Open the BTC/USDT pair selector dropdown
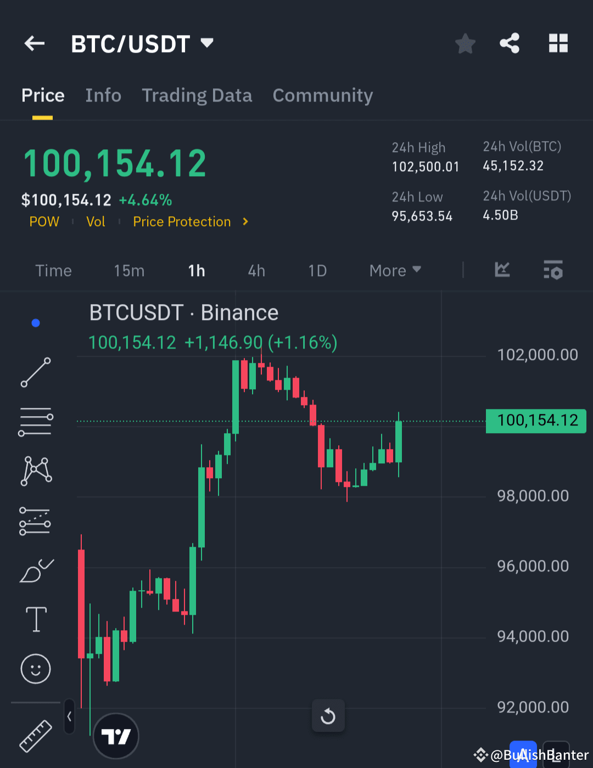 [x=206, y=43]
